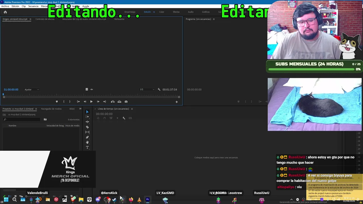Open the Edición workspace menu
Screen dimensions: 363x204
(154, 12)
